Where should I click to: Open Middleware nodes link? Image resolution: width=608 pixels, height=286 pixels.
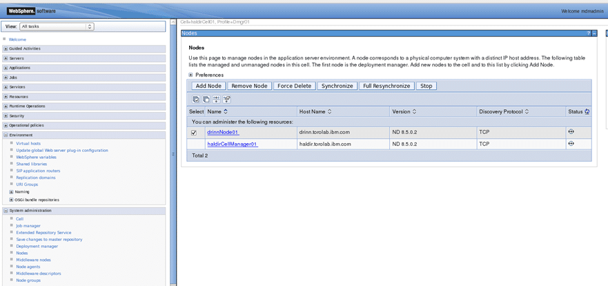point(33,260)
